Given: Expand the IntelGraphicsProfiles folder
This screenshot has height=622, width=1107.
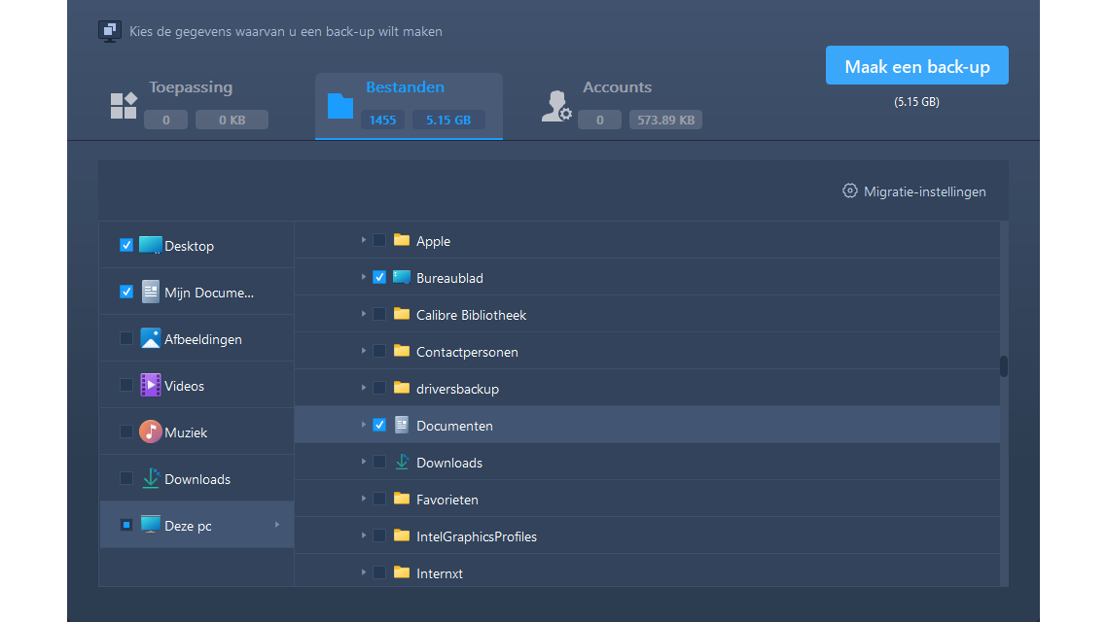Looking at the screenshot, I should pos(364,536).
